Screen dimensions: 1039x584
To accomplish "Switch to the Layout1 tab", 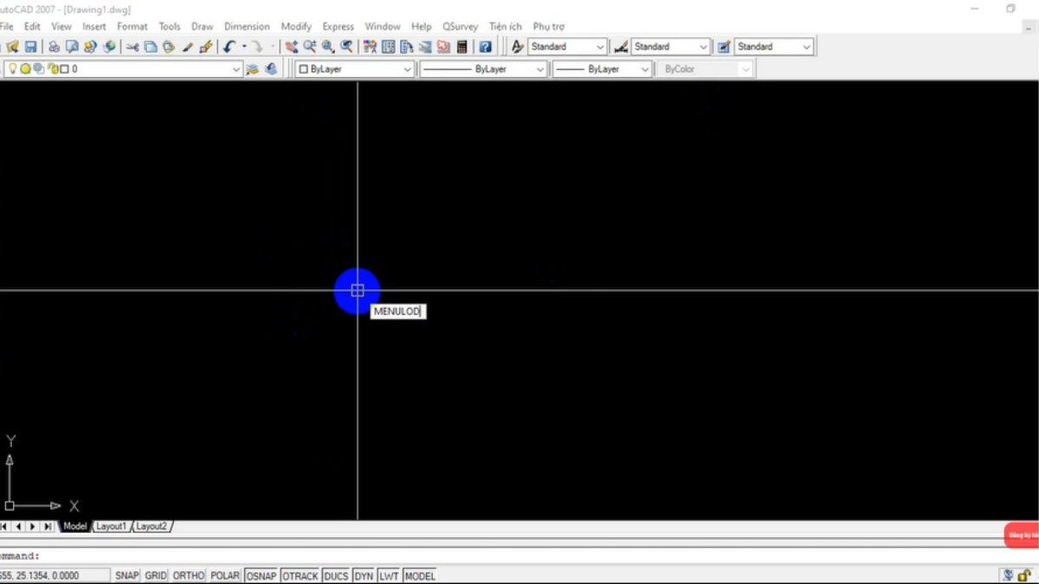I will point(111,526).
